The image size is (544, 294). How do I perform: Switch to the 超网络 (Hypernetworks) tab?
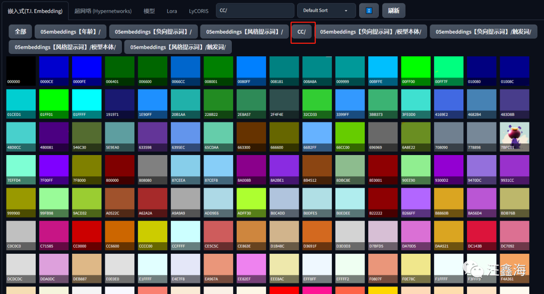click(x=103, y=11)
